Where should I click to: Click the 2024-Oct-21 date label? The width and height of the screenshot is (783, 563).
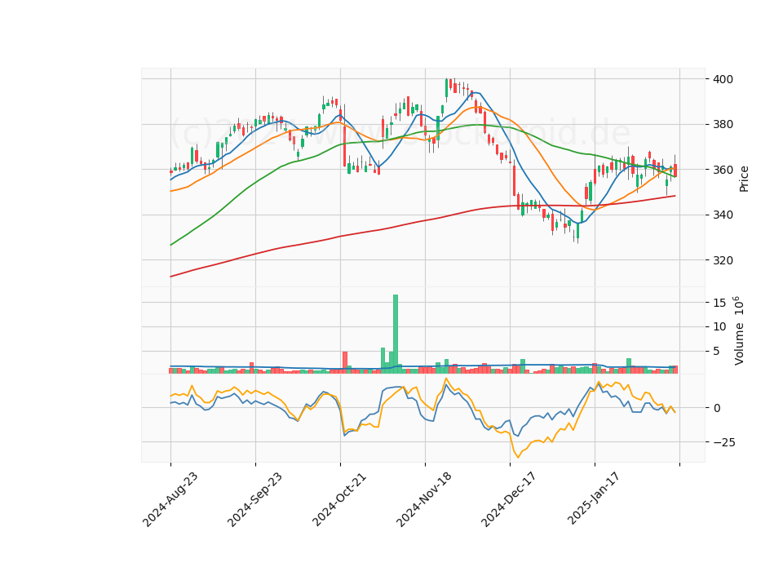coord(339,499)
